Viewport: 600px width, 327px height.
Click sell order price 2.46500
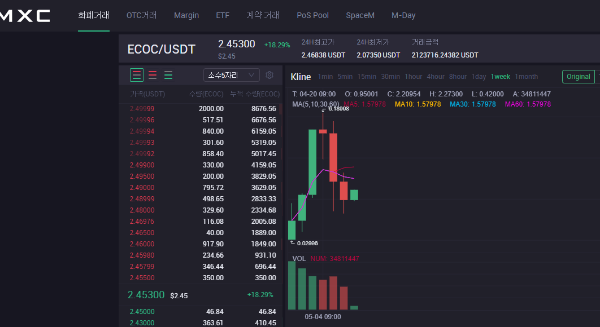tap(142, 233)
